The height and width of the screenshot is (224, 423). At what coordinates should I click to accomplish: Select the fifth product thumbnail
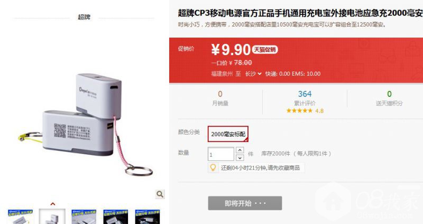tap(148, 217)
